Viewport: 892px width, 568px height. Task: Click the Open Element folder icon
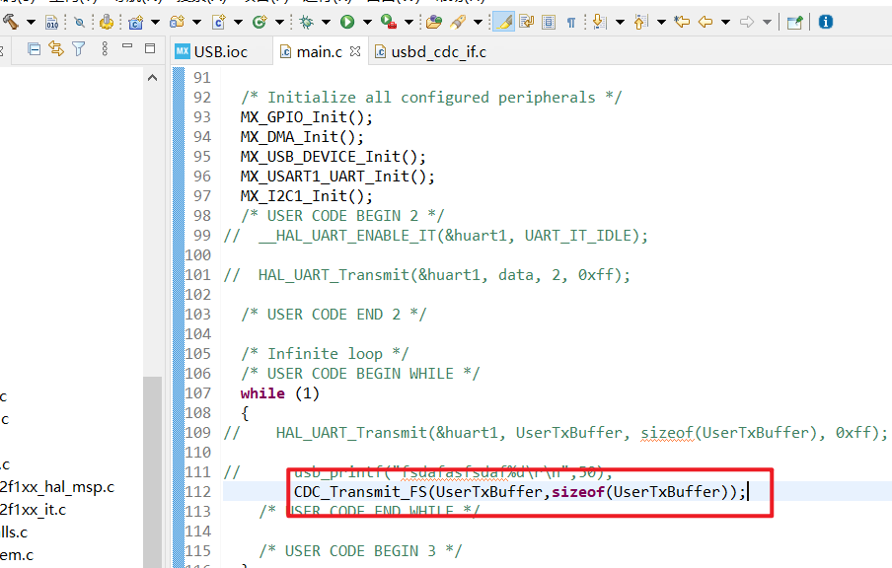[434, 22]
